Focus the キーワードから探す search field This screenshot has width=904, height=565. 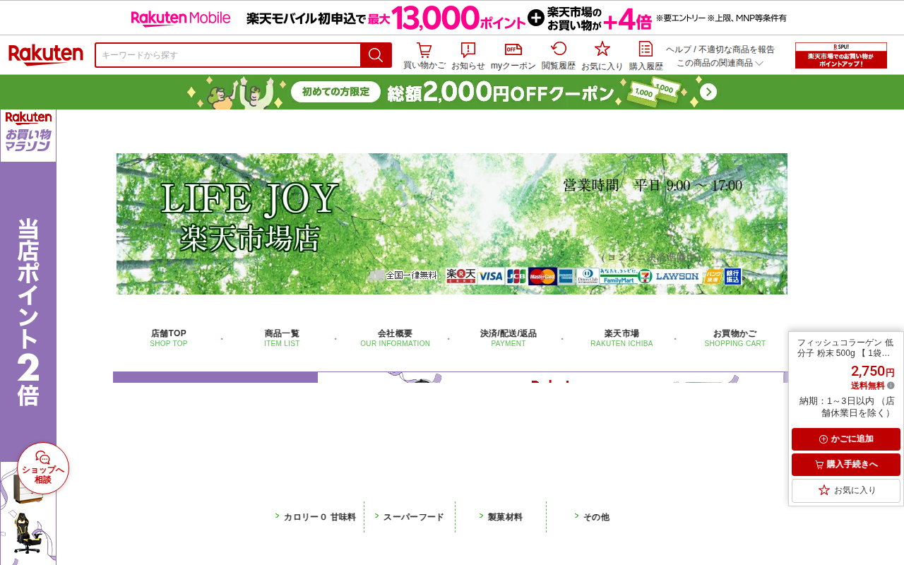228,55
